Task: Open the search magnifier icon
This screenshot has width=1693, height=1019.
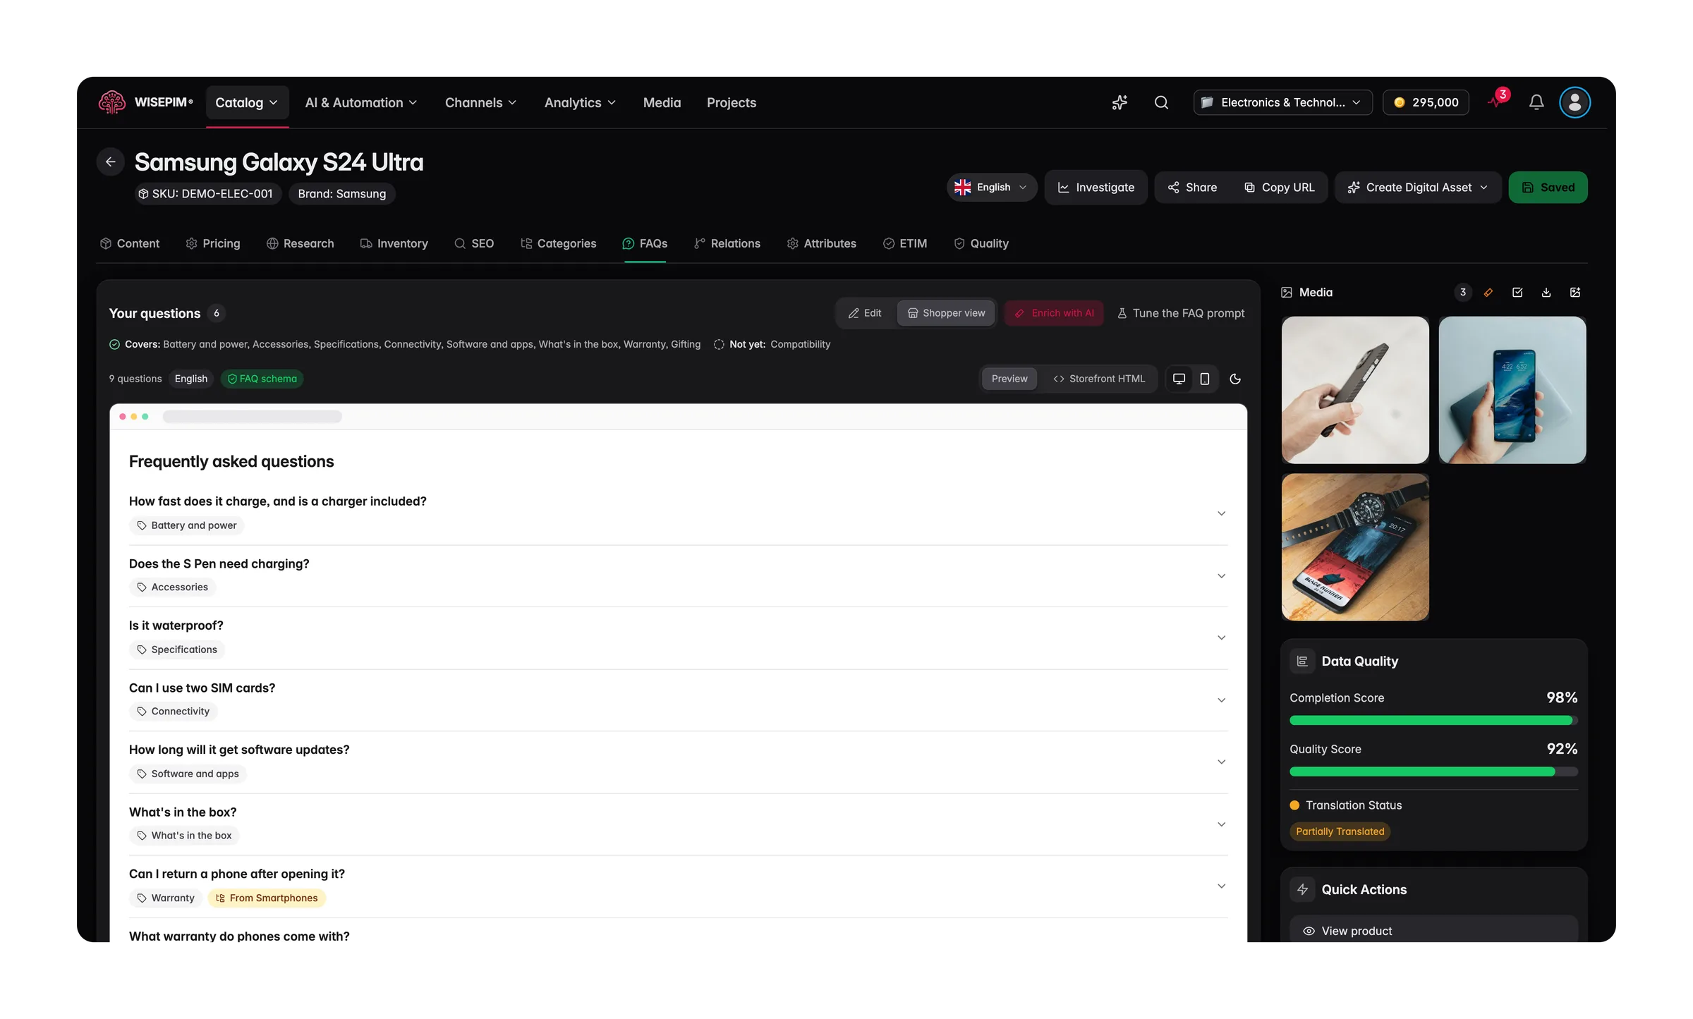Action: click(x=1161, y=103)
